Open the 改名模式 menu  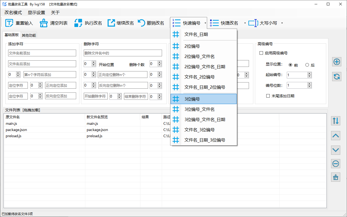click(x=13, y=13)
